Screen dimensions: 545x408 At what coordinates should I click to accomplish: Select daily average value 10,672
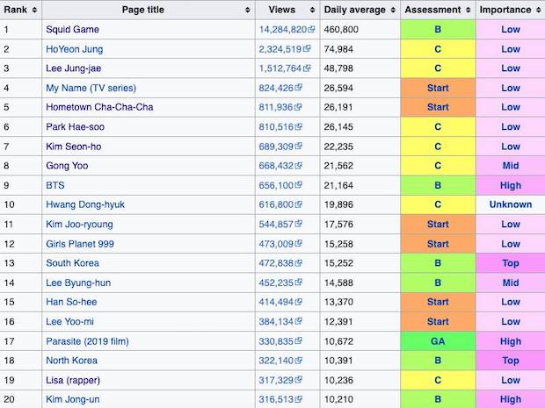(338, 341)
